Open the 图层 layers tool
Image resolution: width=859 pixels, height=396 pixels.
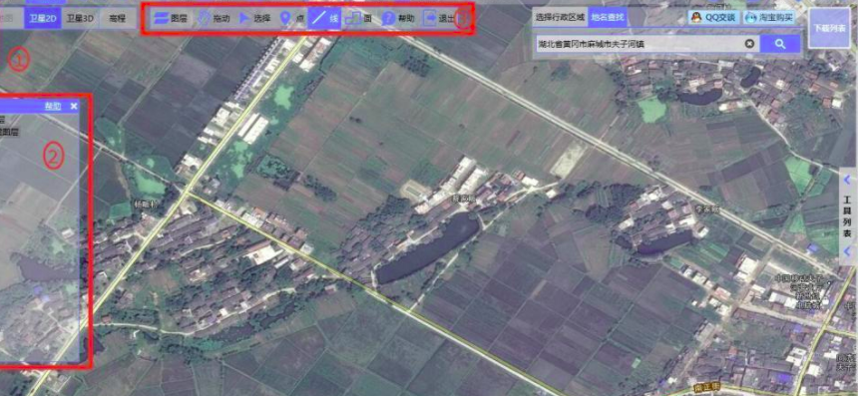click(172, 18)
